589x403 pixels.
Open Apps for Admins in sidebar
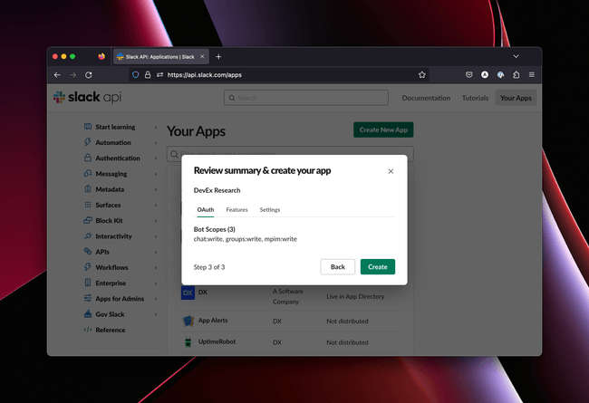120,299
